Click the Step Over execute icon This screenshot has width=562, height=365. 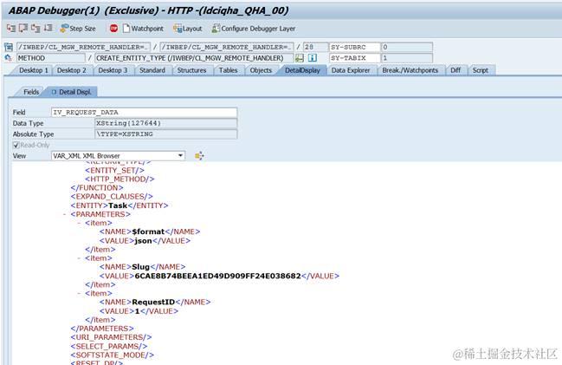[23, 29]
